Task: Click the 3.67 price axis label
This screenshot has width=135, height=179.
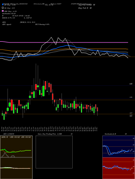Action: (x=131, y=113)
